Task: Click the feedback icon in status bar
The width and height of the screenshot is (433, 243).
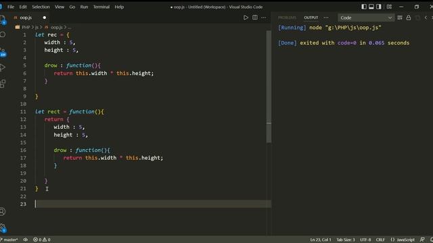Action: click(x=422, y=240)
